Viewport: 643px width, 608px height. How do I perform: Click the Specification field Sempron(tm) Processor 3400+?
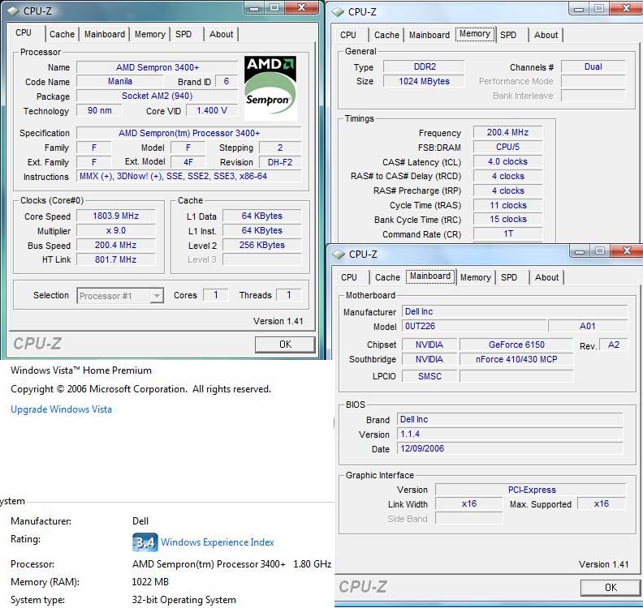tap(188, 133)
